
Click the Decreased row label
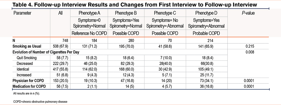(25, 64)
